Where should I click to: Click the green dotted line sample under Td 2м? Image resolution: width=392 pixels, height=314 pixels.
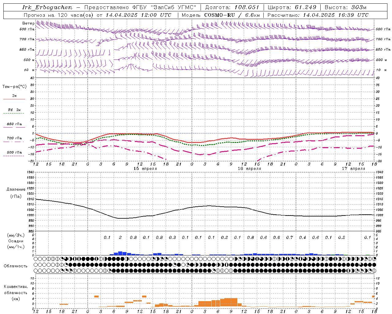(x=14, y=113)
